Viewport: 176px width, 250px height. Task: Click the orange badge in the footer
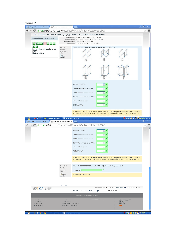click(120, 205)
